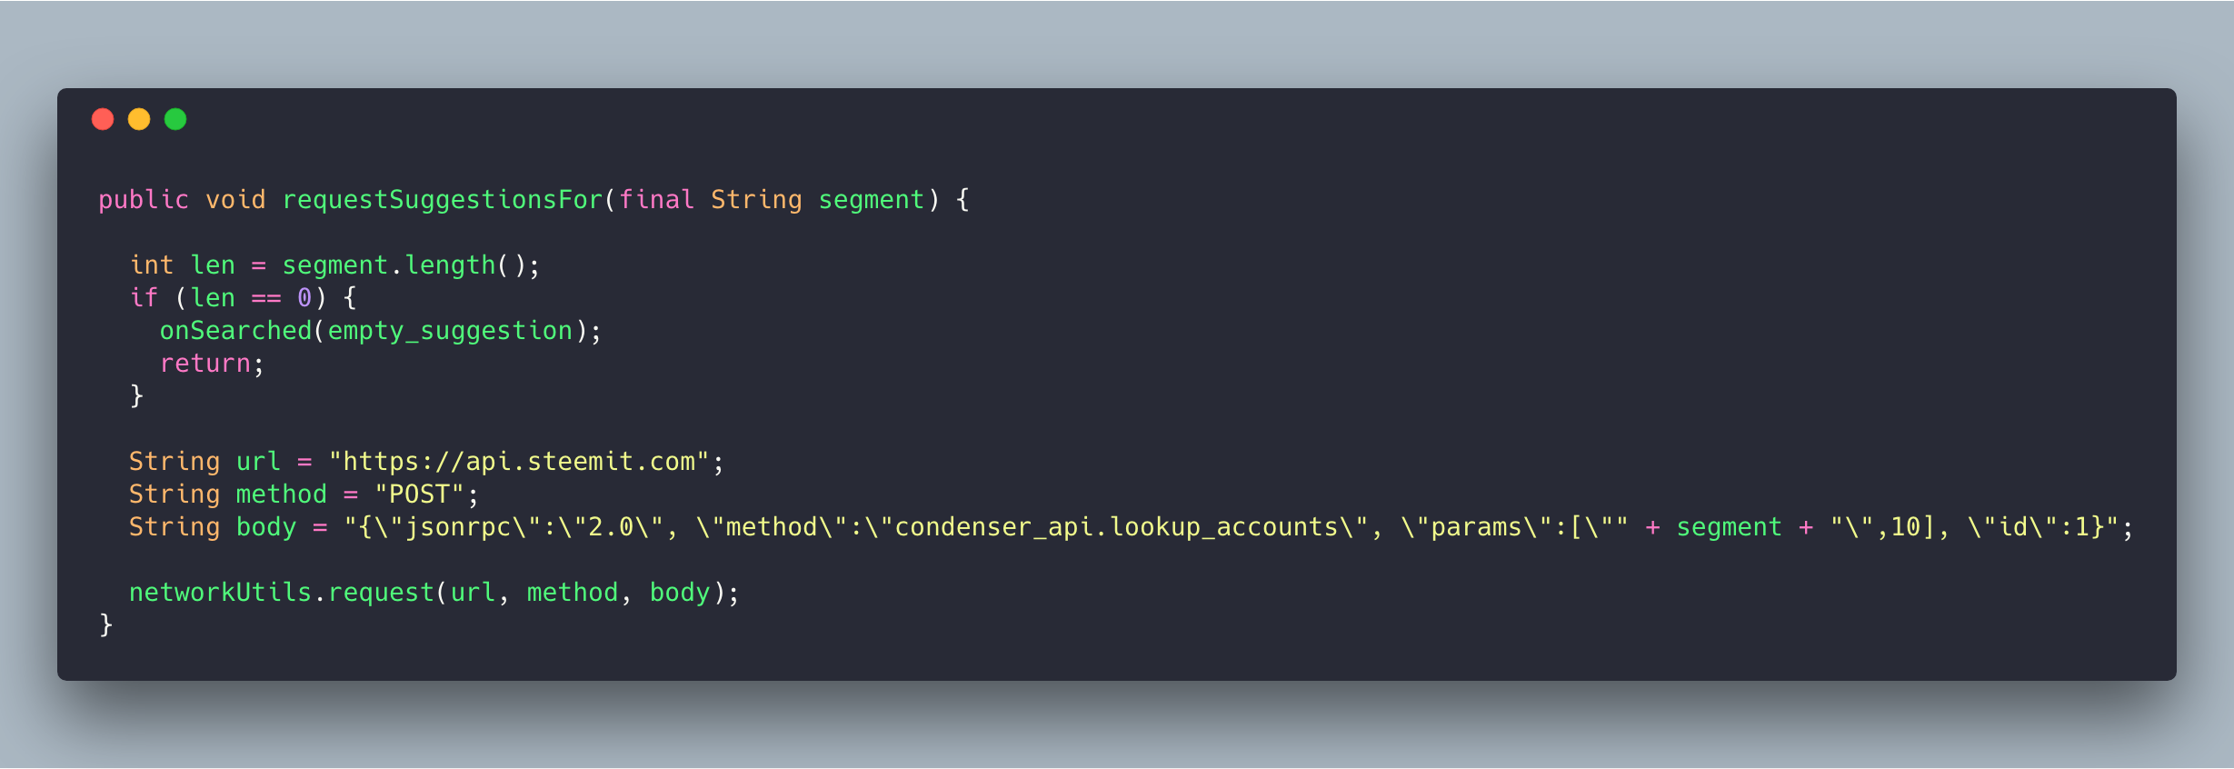
Task: Click the yellow minimize window dot
Action: click(139, 119)
